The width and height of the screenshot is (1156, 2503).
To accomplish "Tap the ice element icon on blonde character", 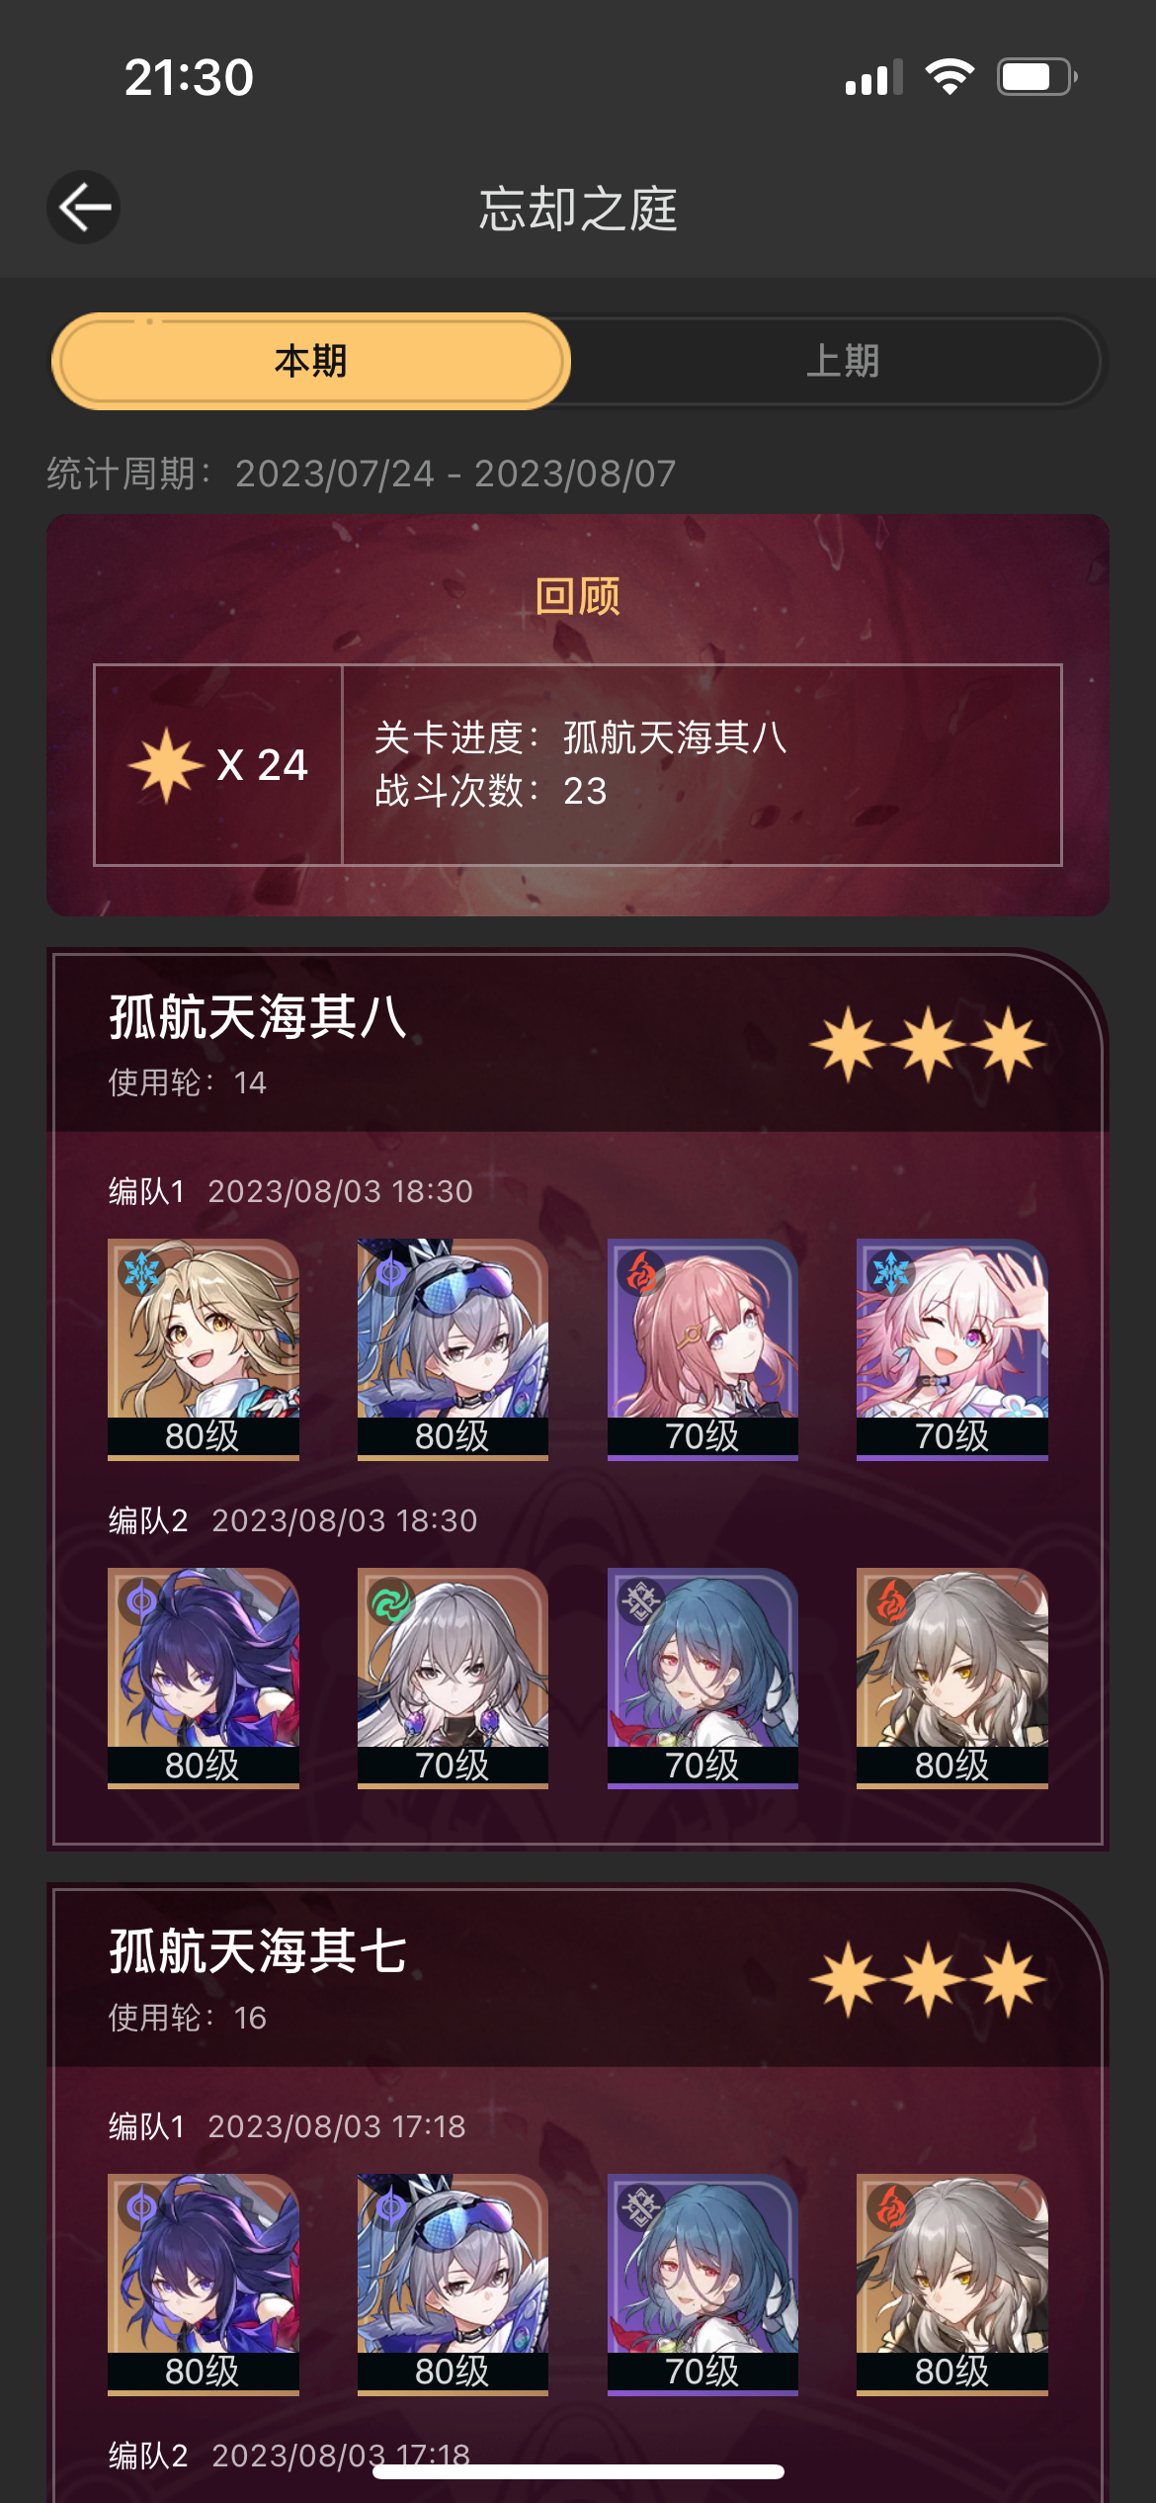I will pyautogui.click(x=141, y=1271).
